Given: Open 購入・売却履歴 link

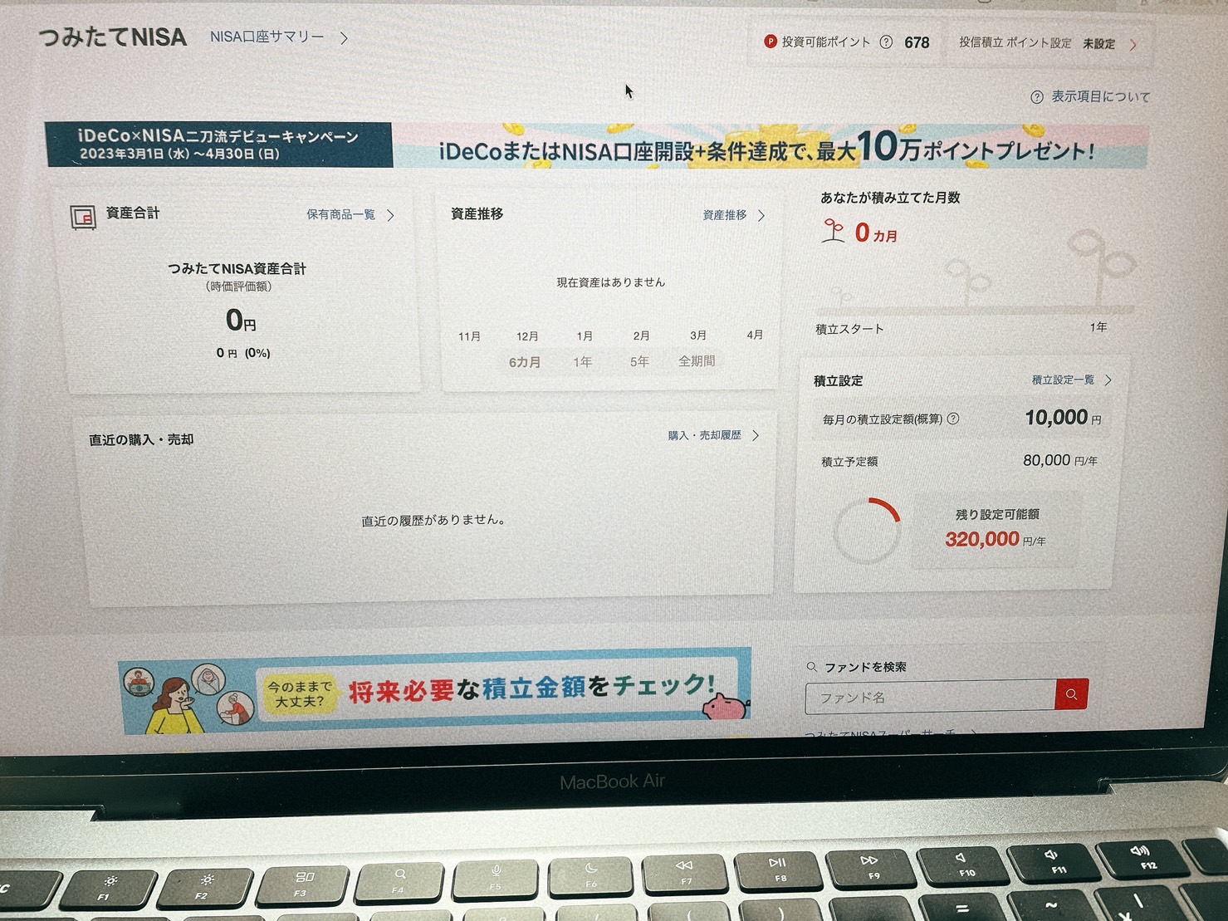Looking at the screenshot, I should (x=704, y=435).
